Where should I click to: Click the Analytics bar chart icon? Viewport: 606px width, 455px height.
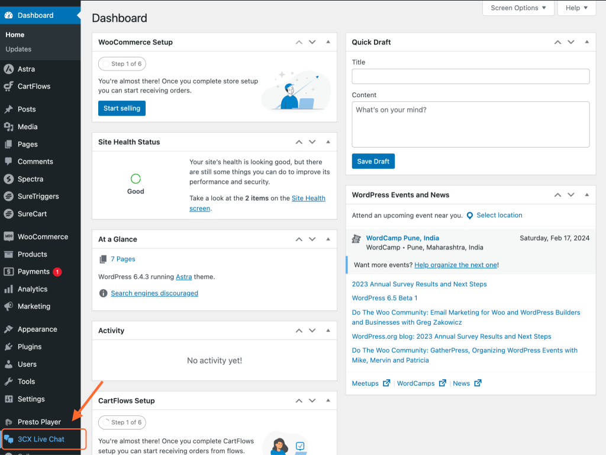(x=9, y=289)
